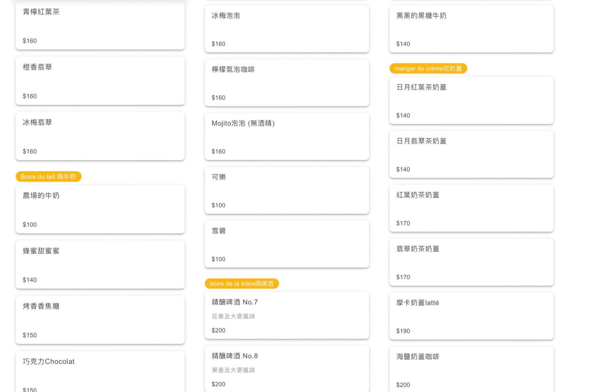This screenshot has width=589, height=392.
Task: Choose the 檸檬氣泡咖啡 item
Action: pyautogui.click(x=287, y=83)
